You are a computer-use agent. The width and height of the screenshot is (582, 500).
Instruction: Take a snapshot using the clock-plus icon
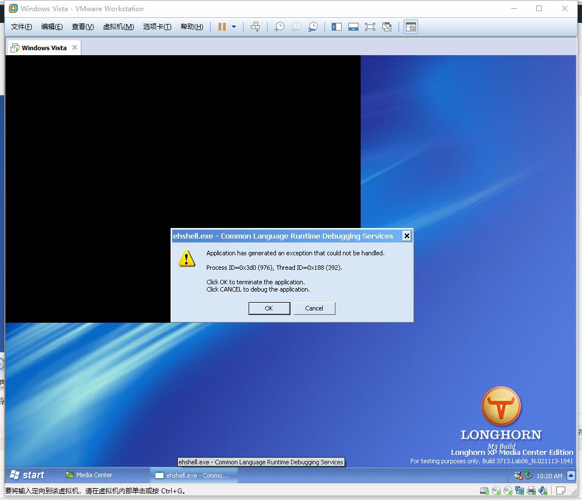(279, 27)
